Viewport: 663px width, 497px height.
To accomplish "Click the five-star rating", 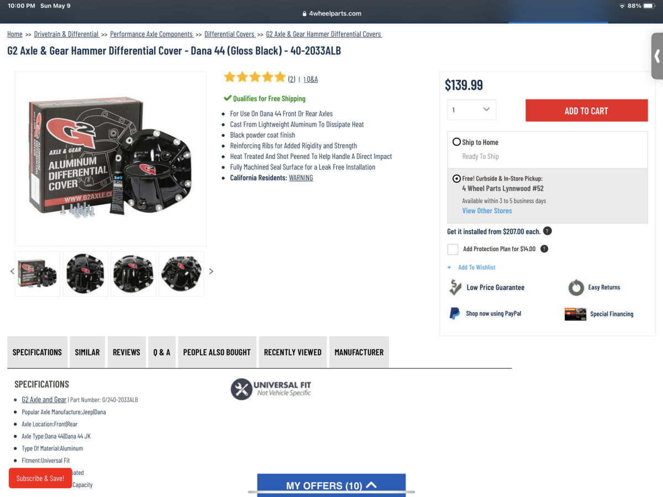I will [255, 77].
